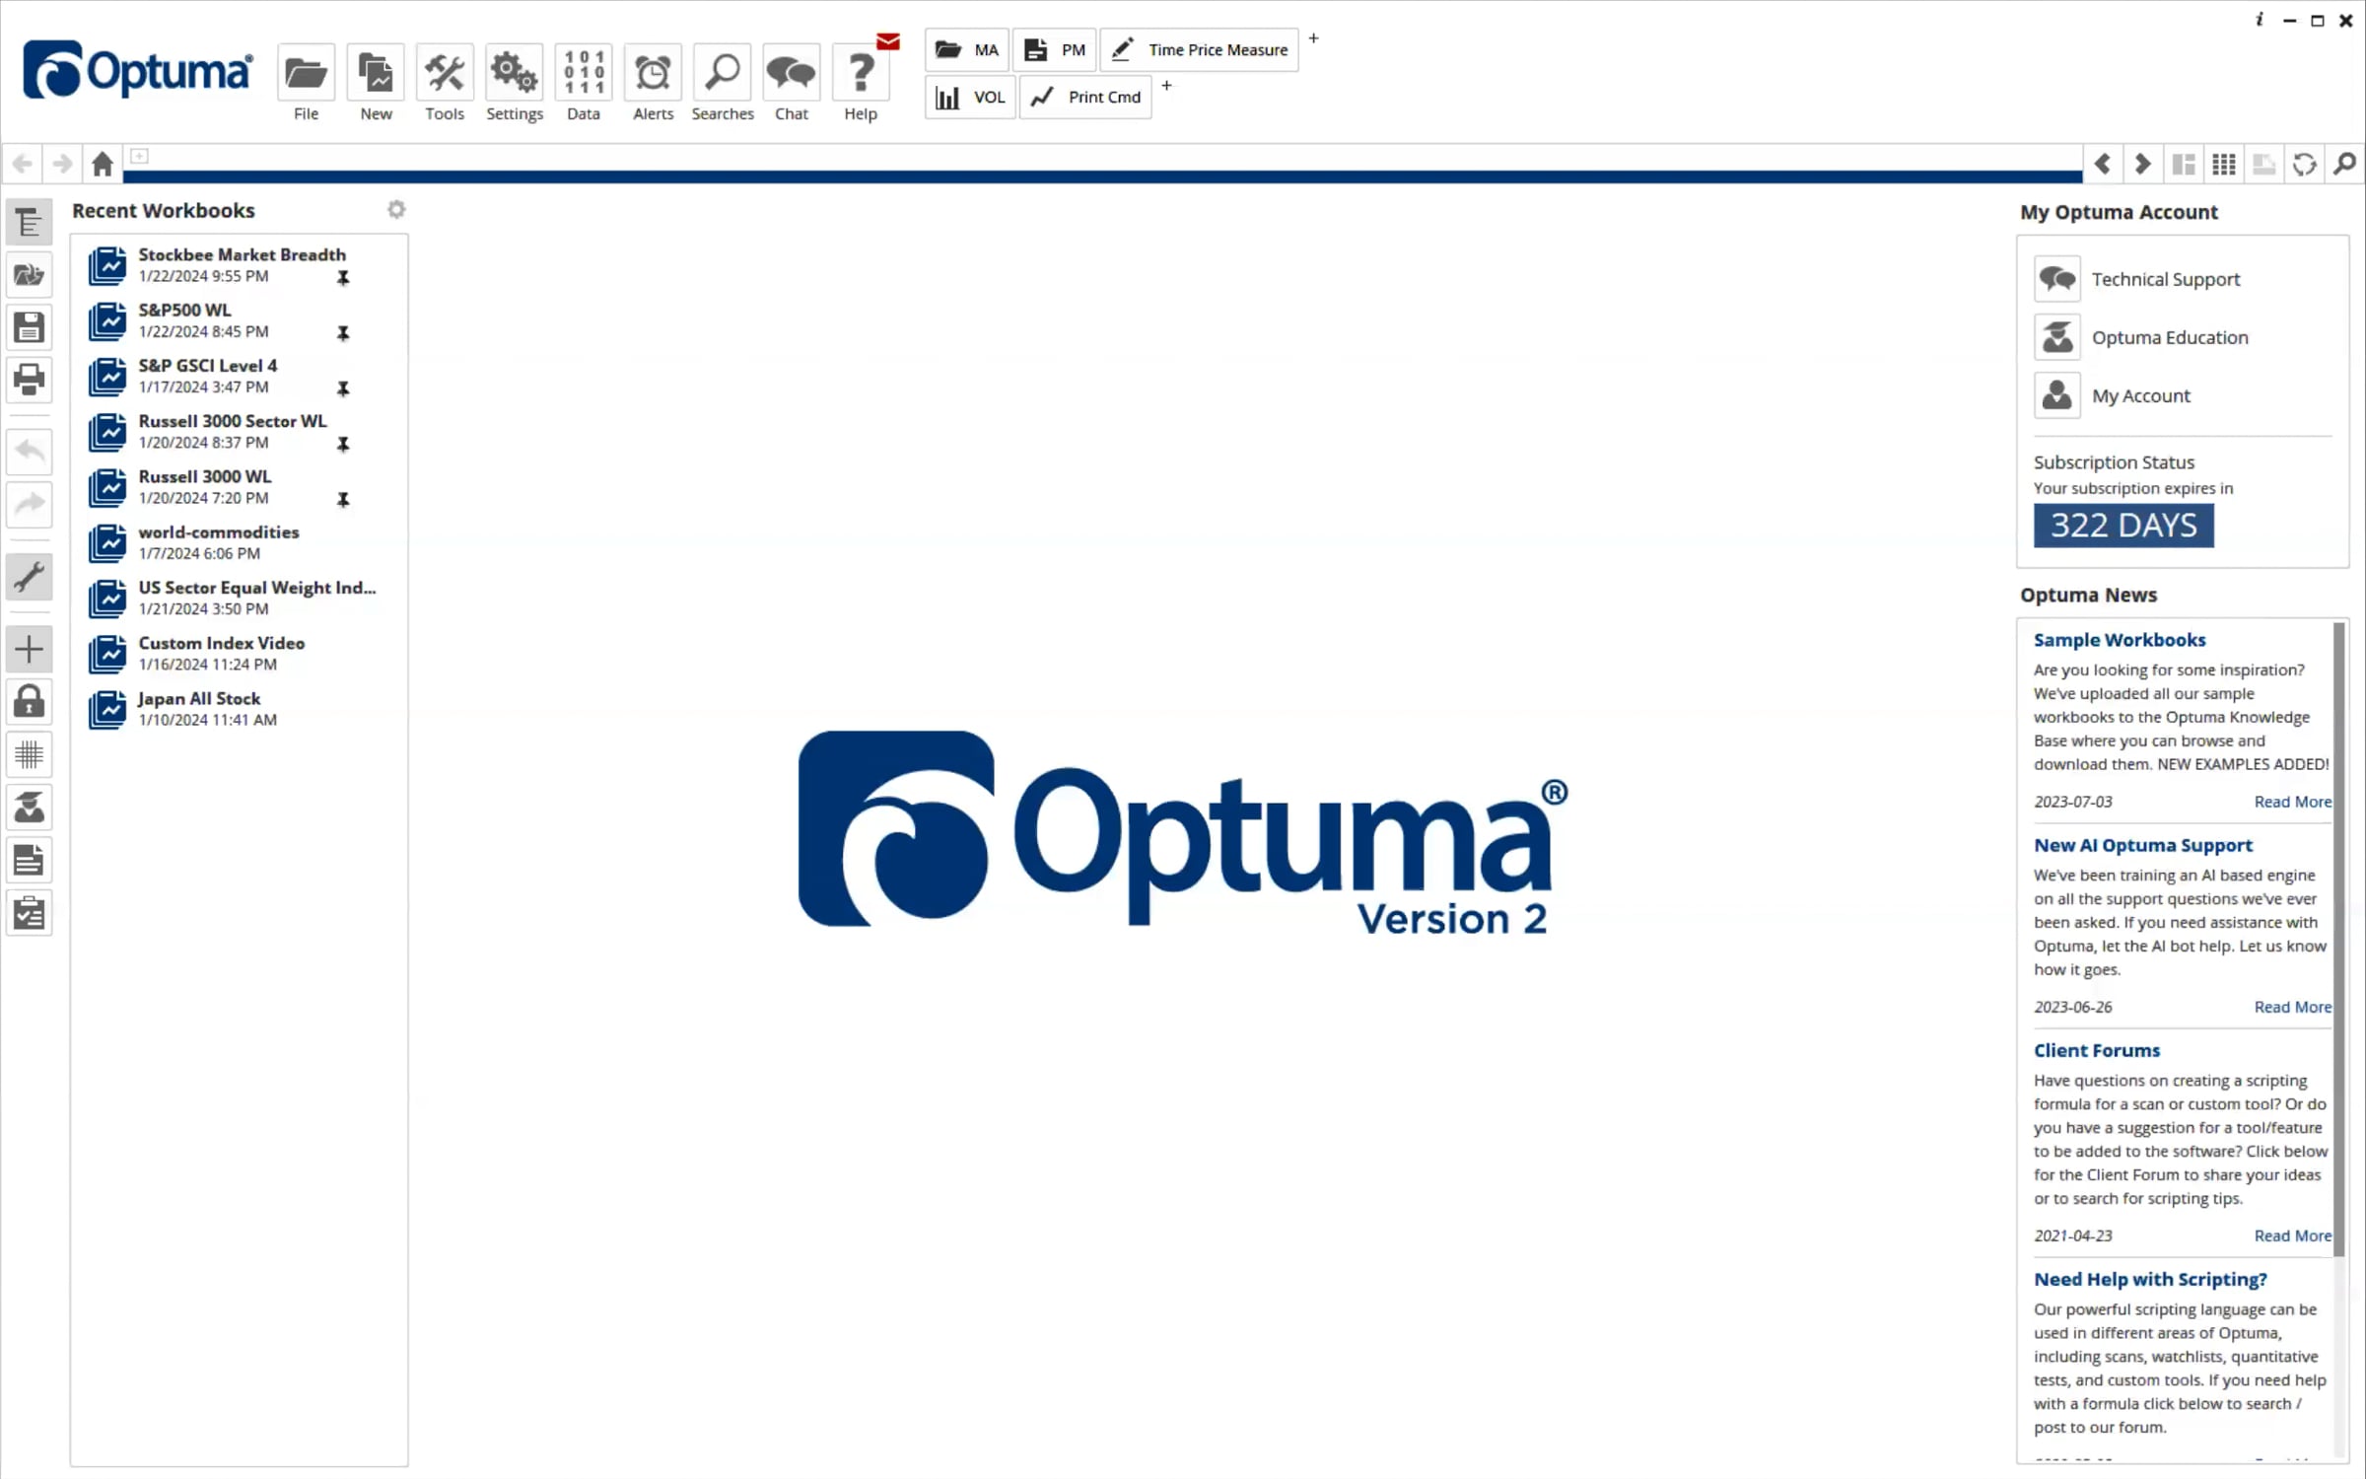2366x1479 pixels.
Task: Open the world-commodities workbook
Action: [x=241, y=542]
